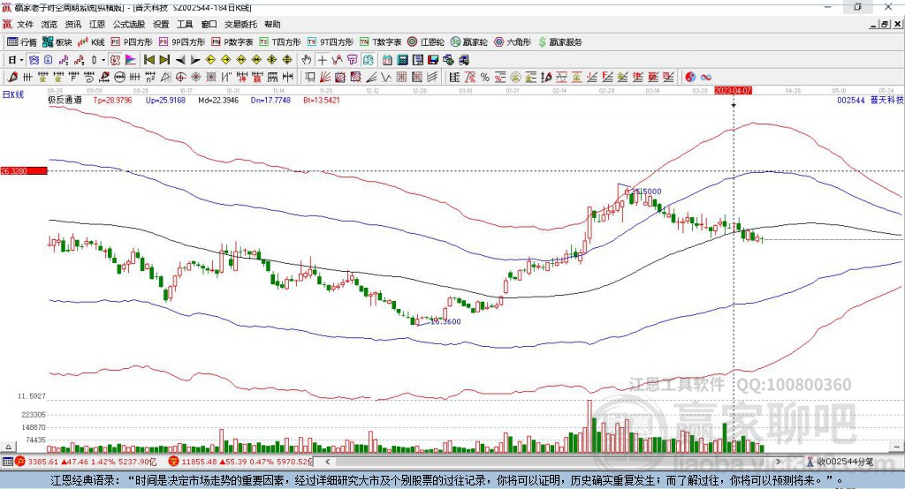Open the calendar icon in the toolbar
The height and width of the screenshot is (489, 905).
click(x=387, y=60)
